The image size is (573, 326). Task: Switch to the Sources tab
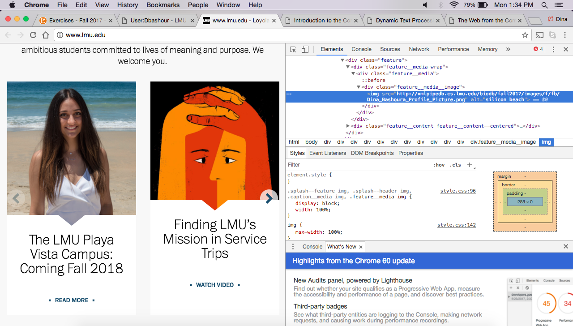pyautogui.click(x=390, y=49)
